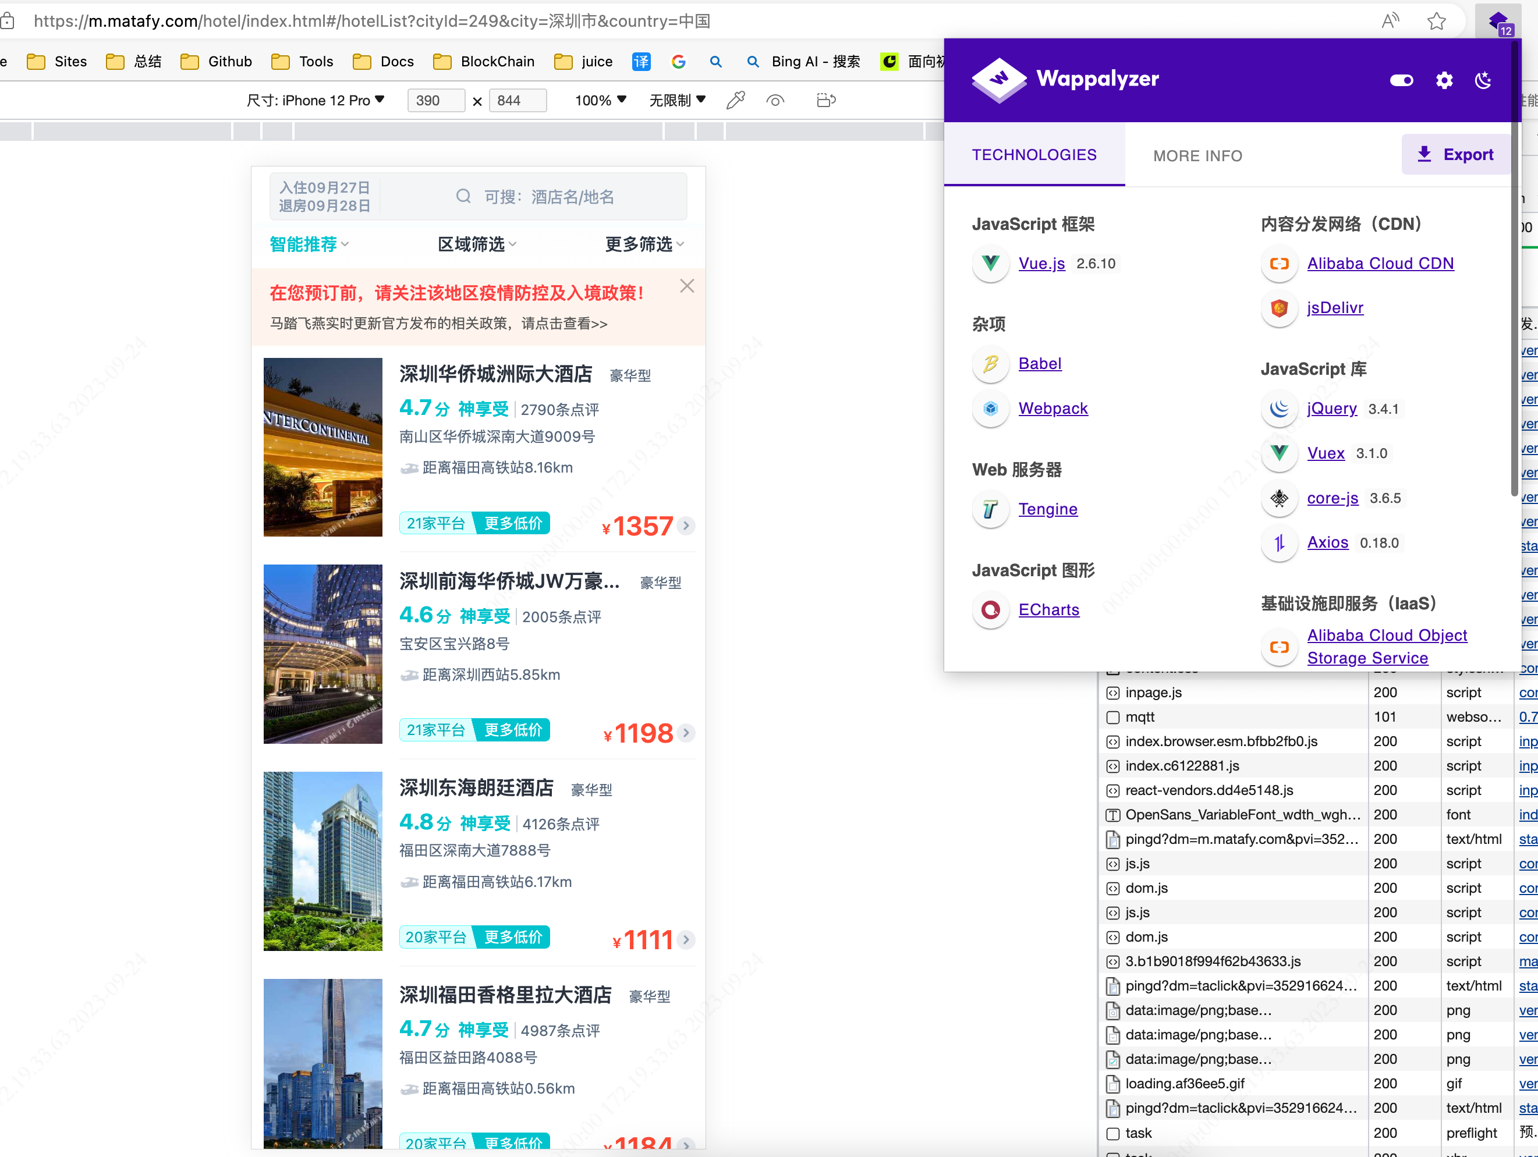Expand 区域筛选 dropdown filter
The image size is (1538, 1157).
click(478, 246)
